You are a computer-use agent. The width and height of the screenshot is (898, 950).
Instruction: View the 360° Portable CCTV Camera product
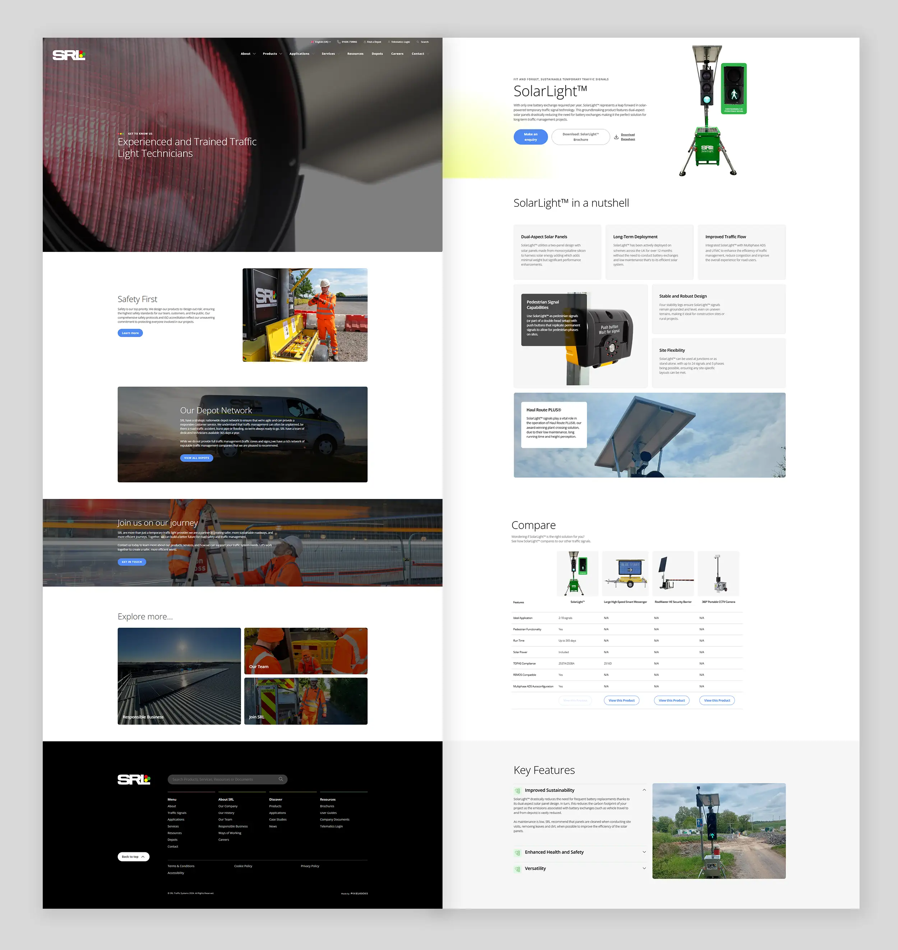717,701
